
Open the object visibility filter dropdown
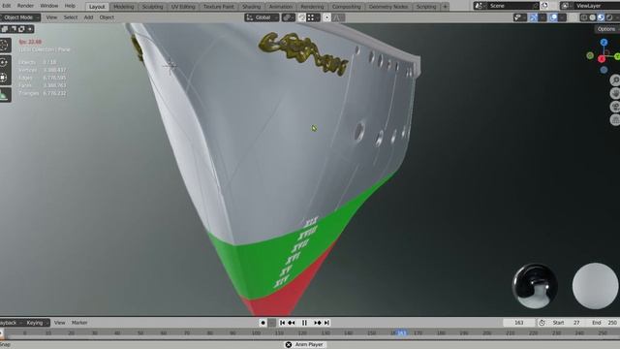(520, 17)
